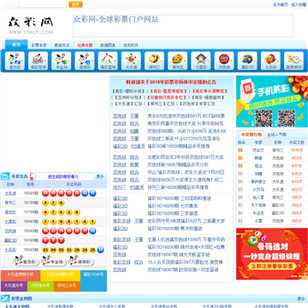Switch to the 首页 home tab
Viewport: 308px width, 308px height.
pos(16,44)
